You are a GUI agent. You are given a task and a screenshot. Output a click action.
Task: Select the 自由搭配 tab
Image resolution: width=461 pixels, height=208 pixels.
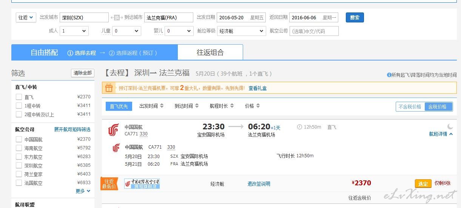click(44, 53)
